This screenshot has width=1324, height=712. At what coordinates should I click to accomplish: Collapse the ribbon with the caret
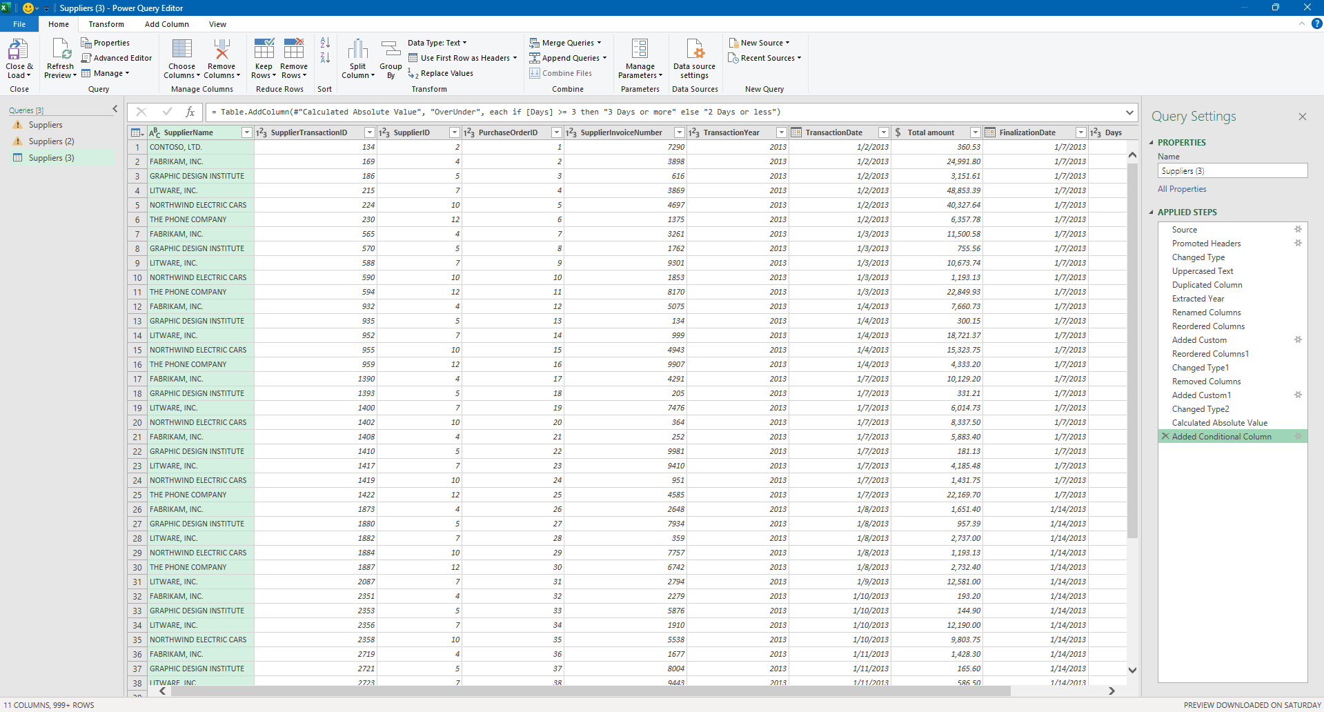click(1302, 23)
